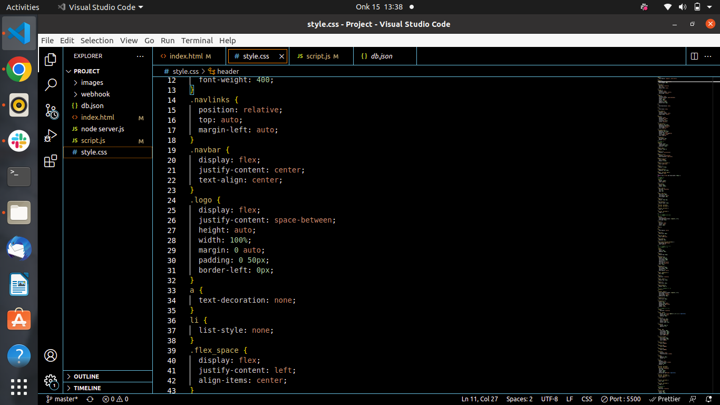Open the Help menu
The image size is (720, 405).
(228, 41)
